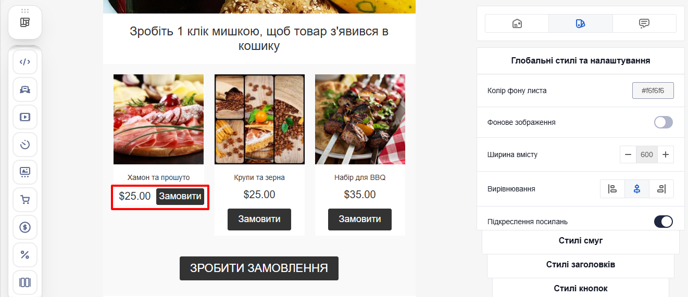The width and height of the screenshot is (688, 297).
Task: Select the dollar price block icon
Action: pos(25,227)
